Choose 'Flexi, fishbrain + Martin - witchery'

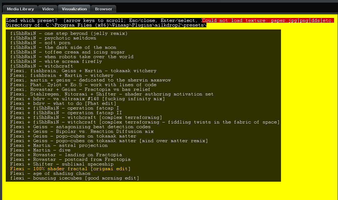pos(62,76)
